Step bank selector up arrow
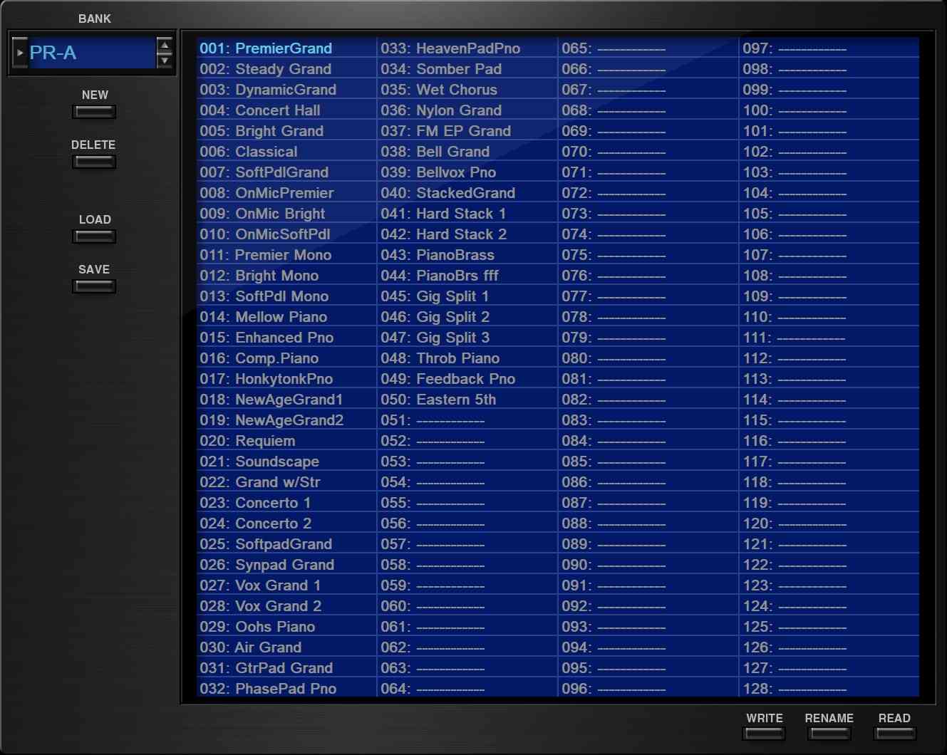The image size is (947, 755). pyautogui.click(x=165, y=46)
